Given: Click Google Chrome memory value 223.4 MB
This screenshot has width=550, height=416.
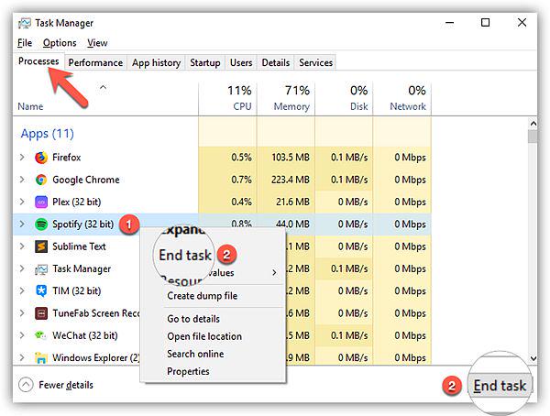Looking at the screenshot, I should 291,180.
